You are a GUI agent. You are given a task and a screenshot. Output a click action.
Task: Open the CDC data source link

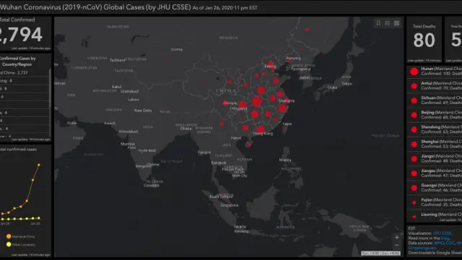pos(450,243)
